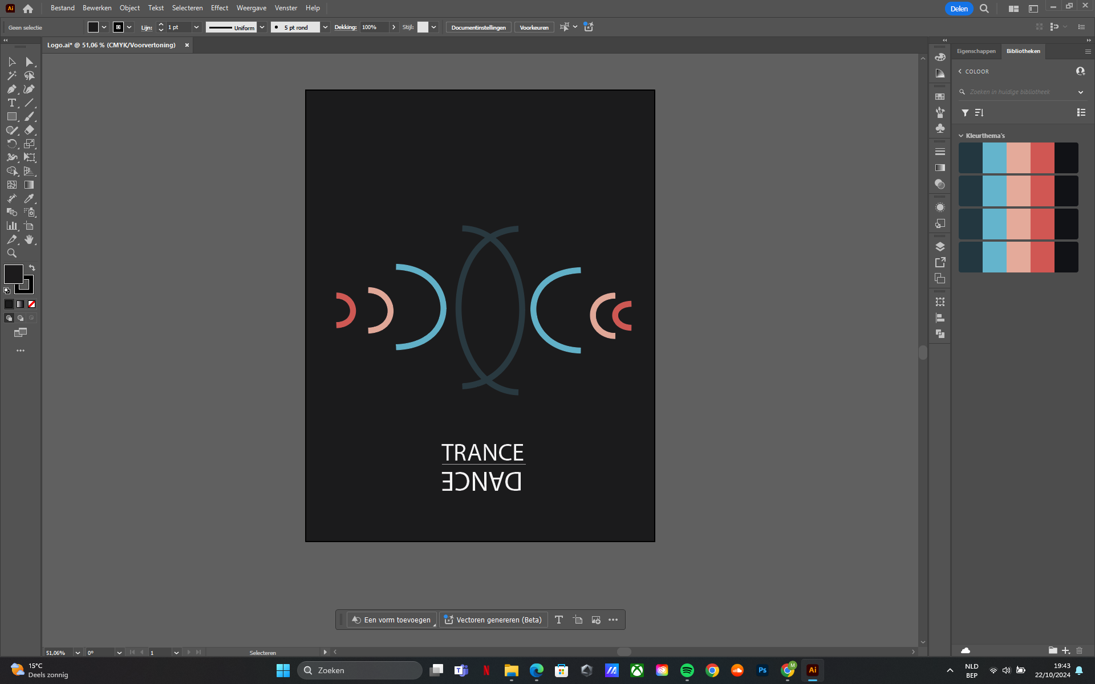Viewport: 1095px width, 684px height.
Task: Launch Photoshop from the taskbar
Action: 762,670
